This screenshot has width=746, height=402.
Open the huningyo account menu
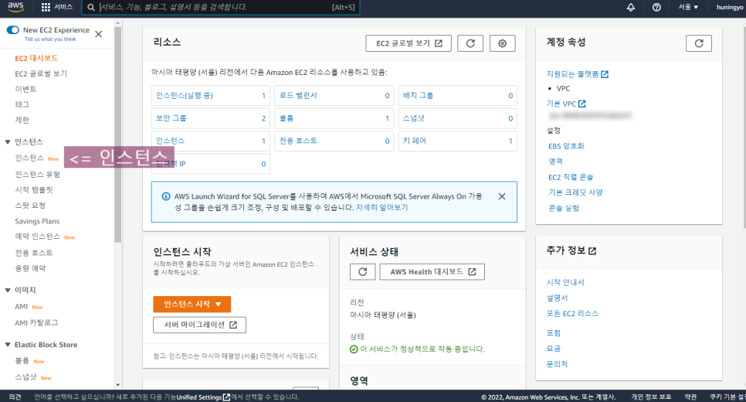click(x=731, y=7)
